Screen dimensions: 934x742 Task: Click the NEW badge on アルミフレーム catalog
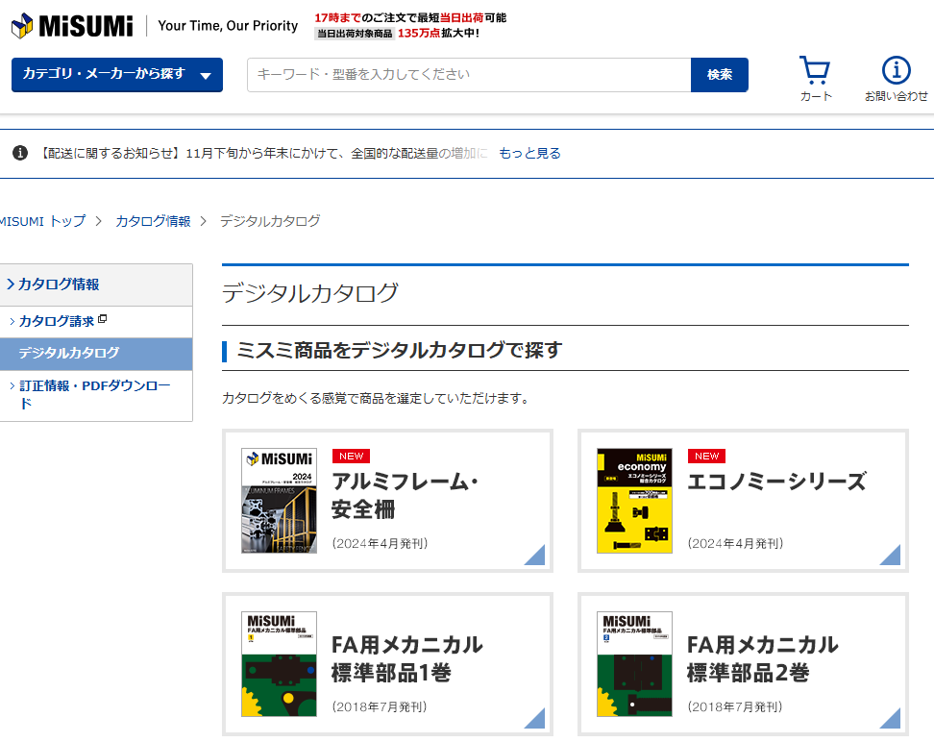coord(351,456)
